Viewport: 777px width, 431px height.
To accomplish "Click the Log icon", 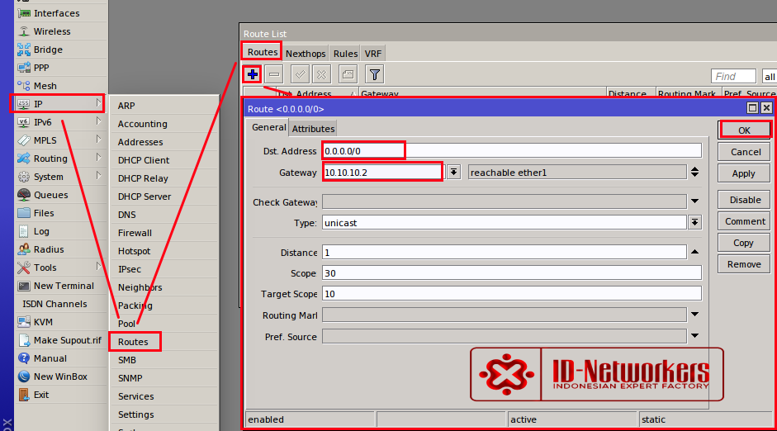I will (x=24, y=231).
